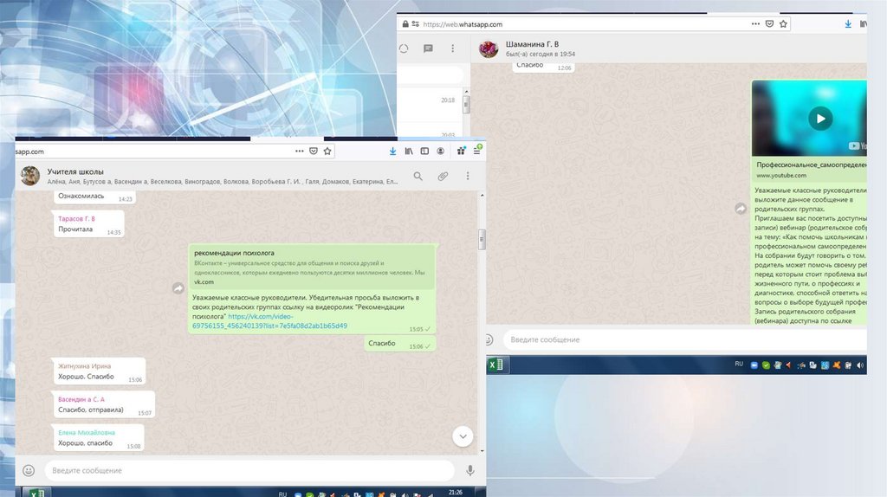The height and width of the screenshot is (497, 887).
Task: Click scroll-up arrow of front chat scrollbar
Action: point(482,196)
